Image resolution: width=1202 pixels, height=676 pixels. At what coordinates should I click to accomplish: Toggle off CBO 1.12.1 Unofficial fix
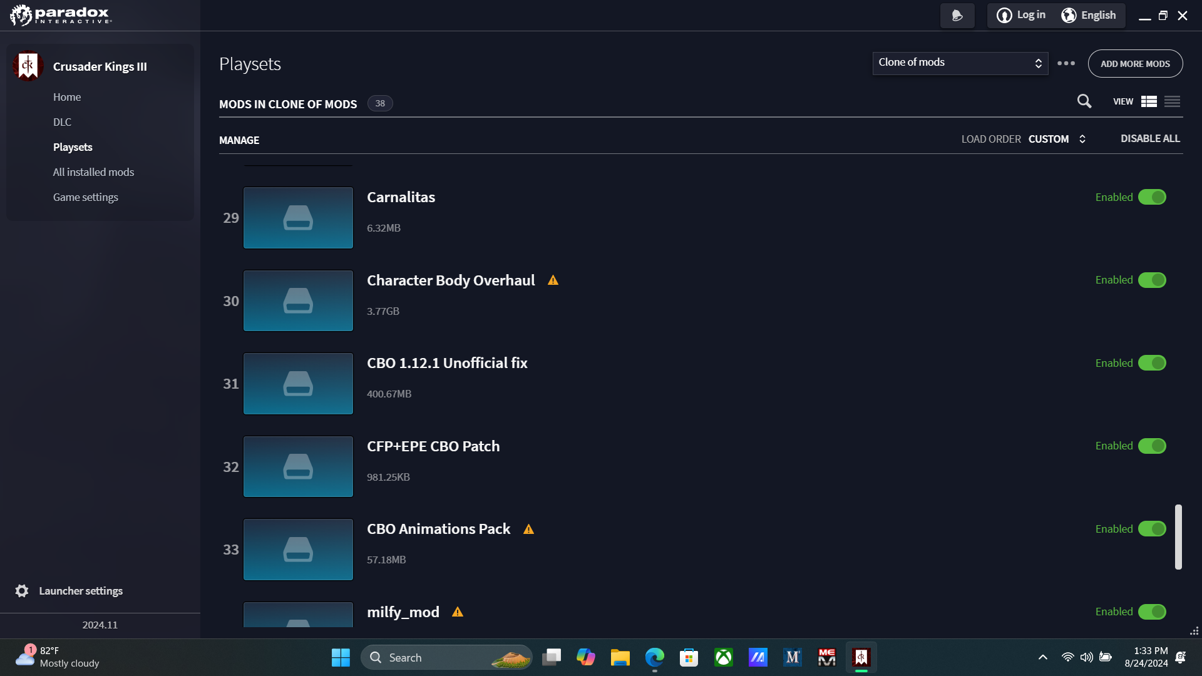[1152, 363]
